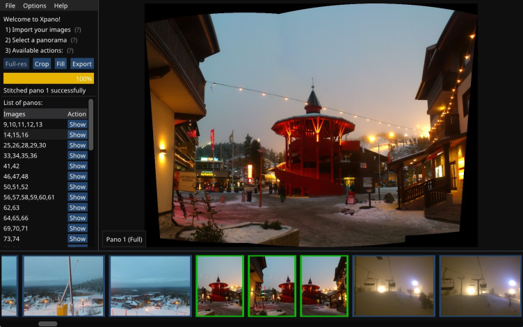Show panorama 56,57,58,59,60,61

click(x=77, y=197)
